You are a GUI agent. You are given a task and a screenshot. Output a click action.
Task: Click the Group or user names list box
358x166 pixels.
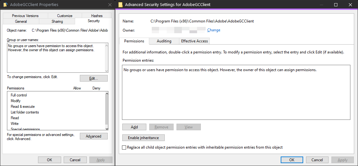[x=58, y=58]
